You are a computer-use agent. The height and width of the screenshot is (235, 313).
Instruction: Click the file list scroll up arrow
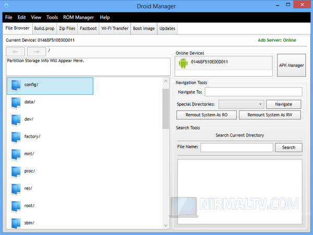(x=165, y=81)
